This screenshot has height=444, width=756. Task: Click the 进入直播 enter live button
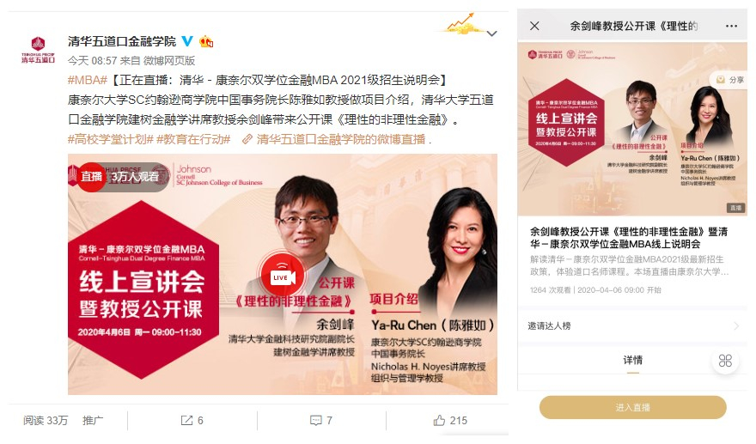(632, 407)
